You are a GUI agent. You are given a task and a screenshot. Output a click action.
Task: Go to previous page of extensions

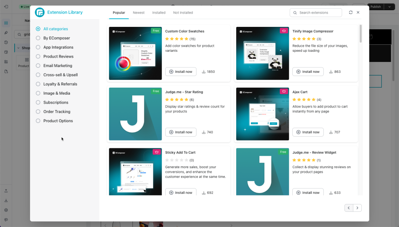click(x=349, y=208)
